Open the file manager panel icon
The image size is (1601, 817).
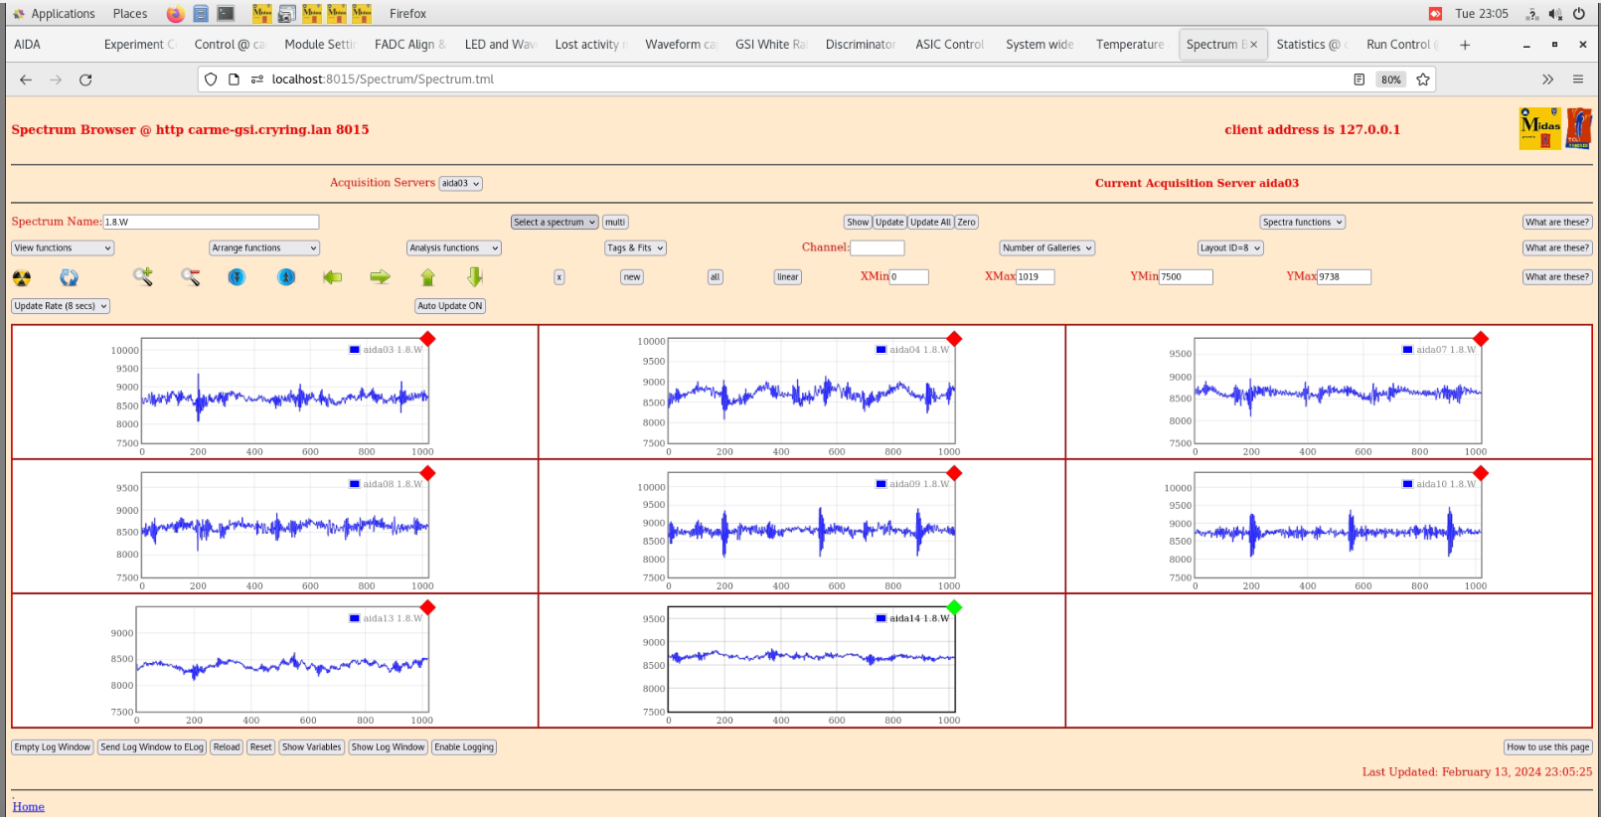tap(201, 14)
